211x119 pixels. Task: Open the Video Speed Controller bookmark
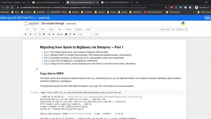153,12
